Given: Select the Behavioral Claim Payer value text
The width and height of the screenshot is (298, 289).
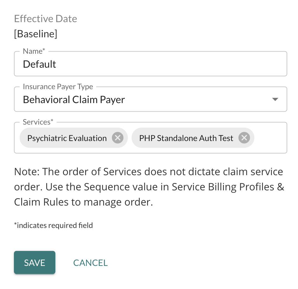Looking at the screenshot, I should (74, 100).
